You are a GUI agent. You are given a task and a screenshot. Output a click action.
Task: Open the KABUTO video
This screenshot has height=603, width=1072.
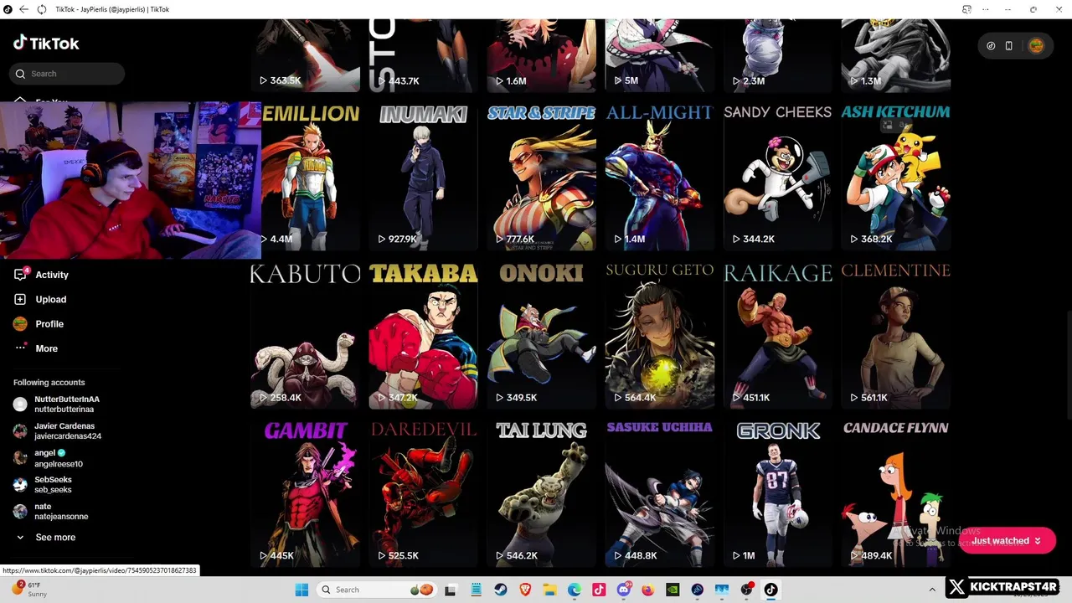pyautogui.click(x=306, y=335)
